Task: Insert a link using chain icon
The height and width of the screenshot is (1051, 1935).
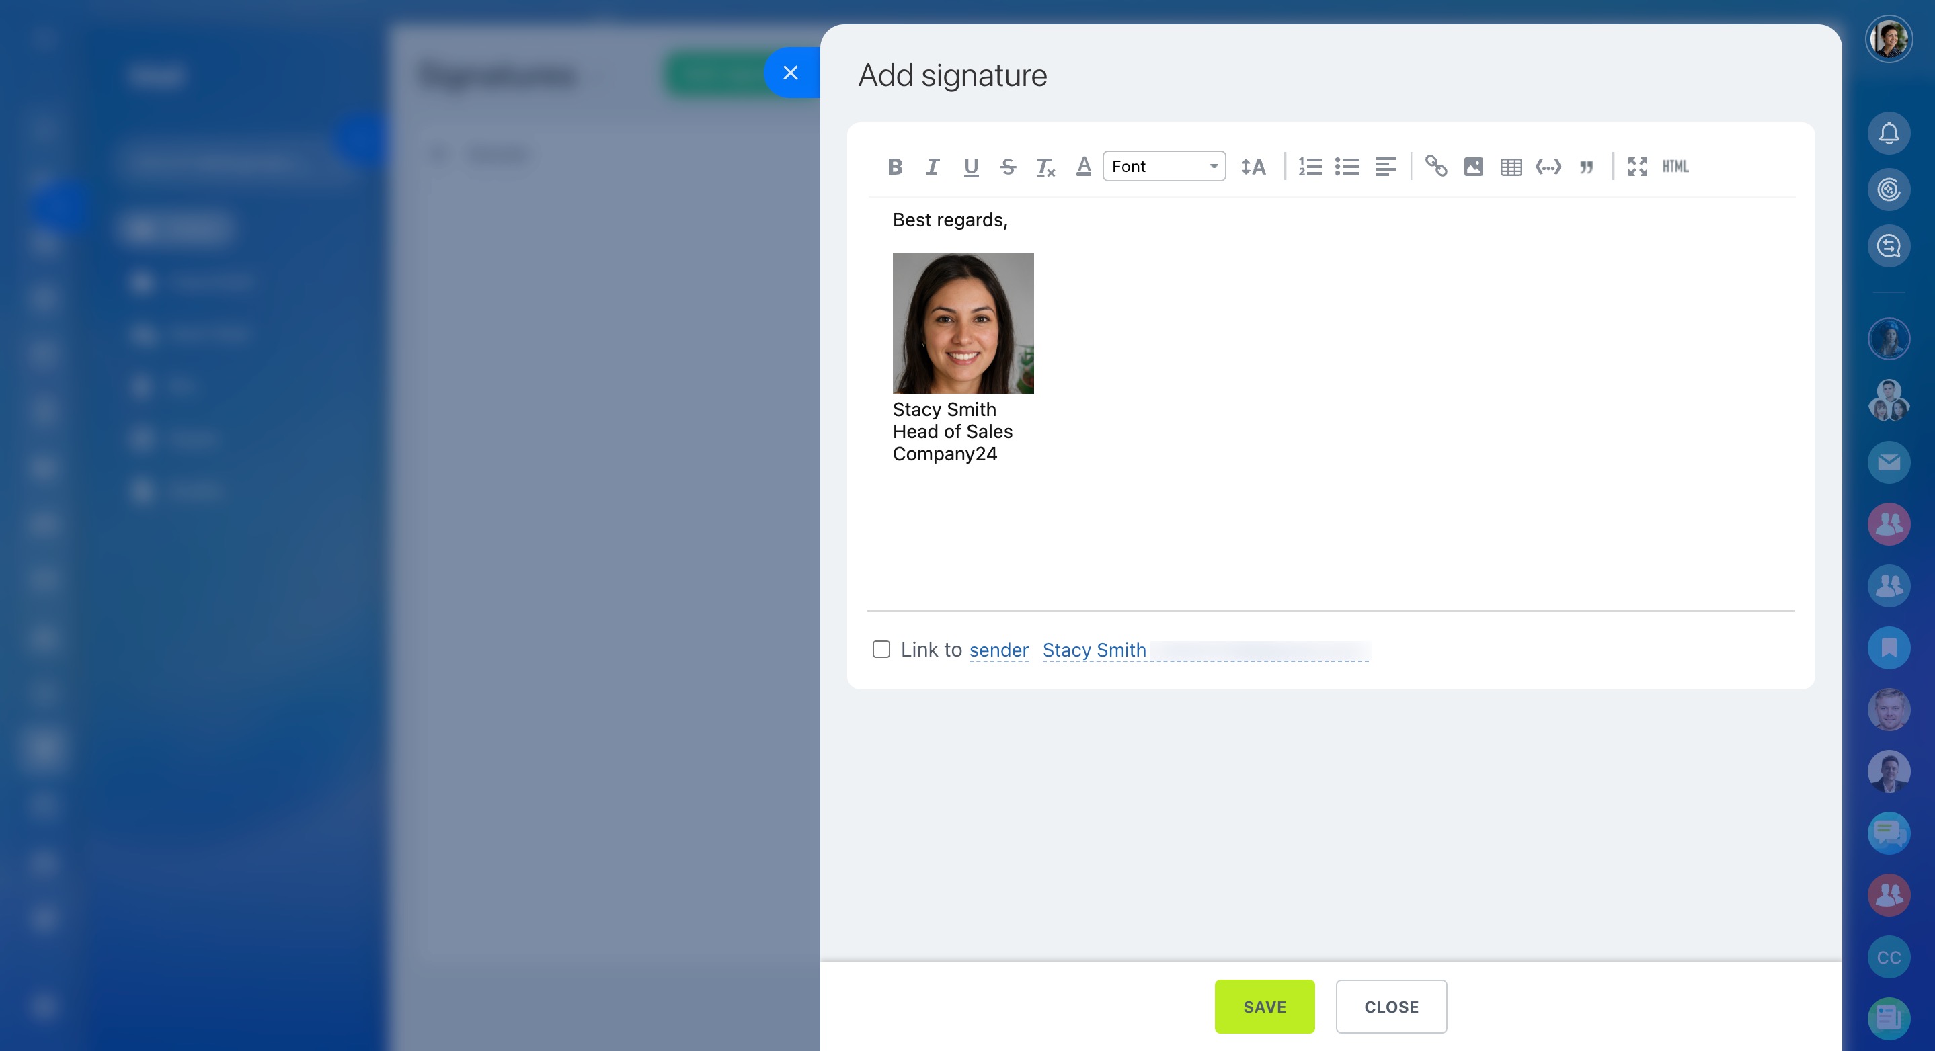Action: coord(1435,166)
